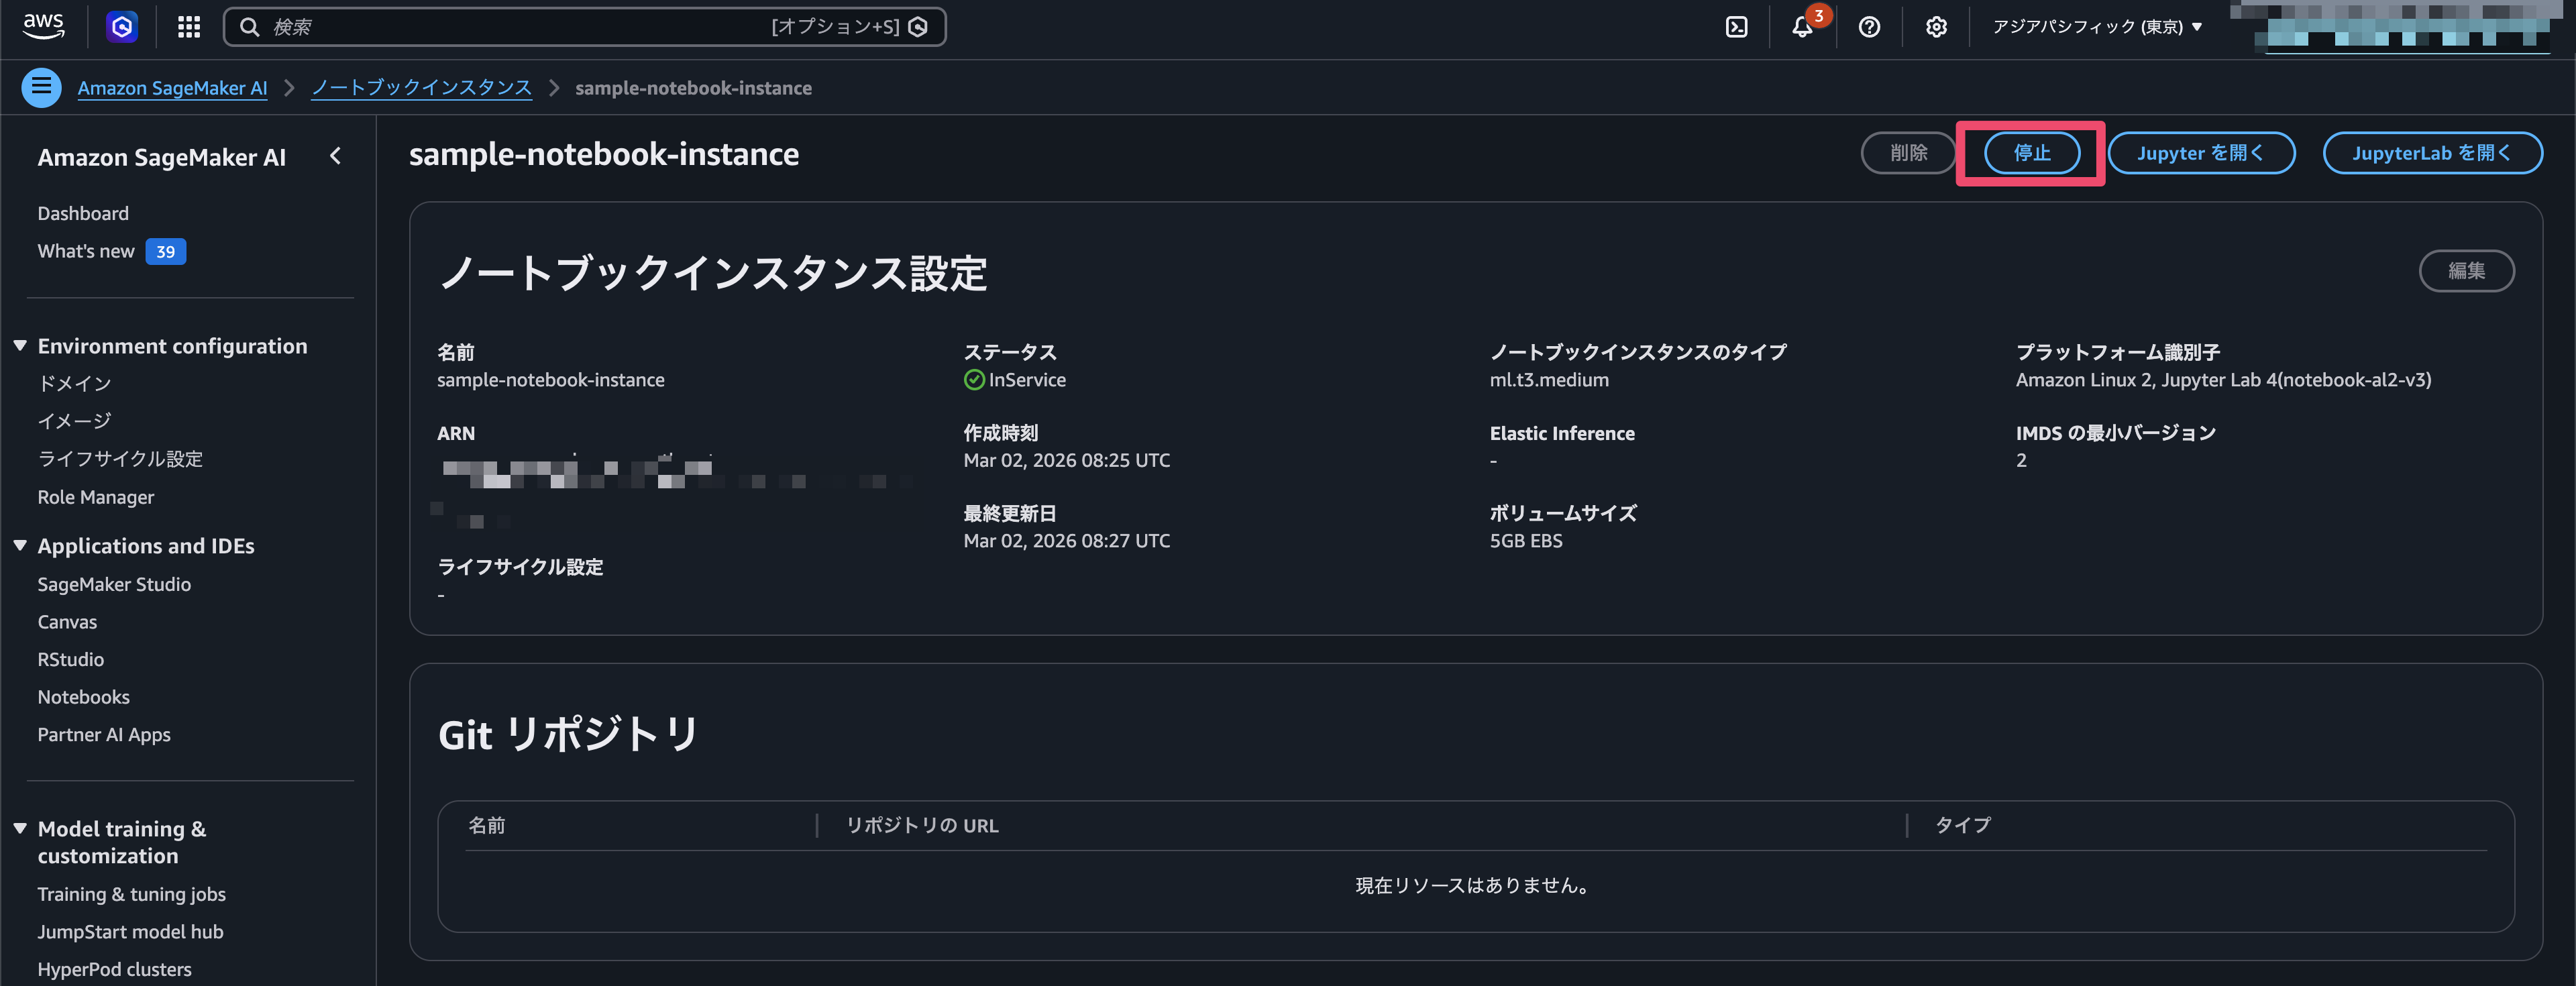Collapse the Amazon SageMaker AI sidebar
Screen dimensions: 2576x986
point(336,156)
